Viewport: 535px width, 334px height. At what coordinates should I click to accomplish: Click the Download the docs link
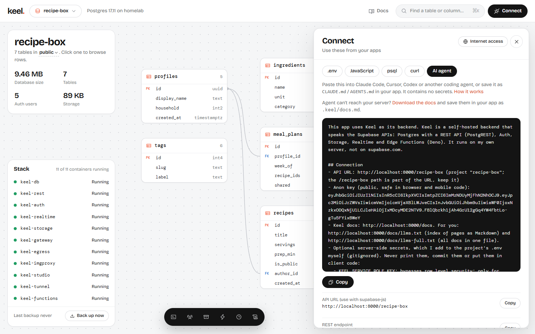[414, 103]
